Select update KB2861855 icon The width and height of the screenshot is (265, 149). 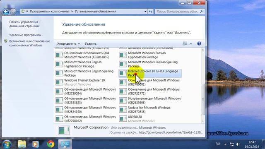click(59, 55)
